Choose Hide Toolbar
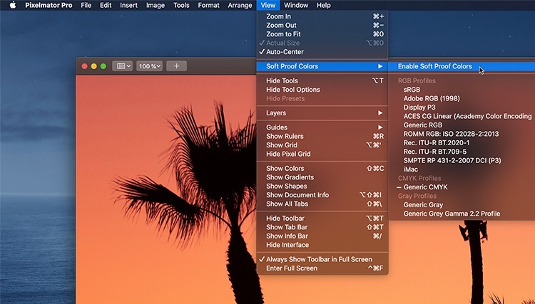535x304 pixels. tap(322, 219)
